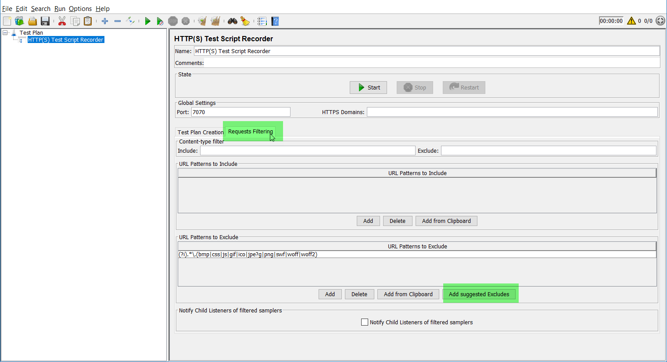Click the Paste clipboard icon
The width and height of the screenshot is (667, 362).
pos(88,21)
